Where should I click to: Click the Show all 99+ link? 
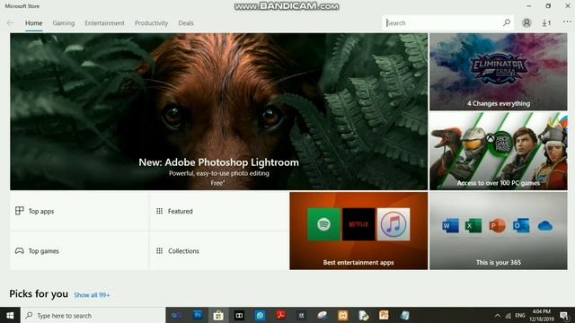pyautogui.click(x=92, y=295)
